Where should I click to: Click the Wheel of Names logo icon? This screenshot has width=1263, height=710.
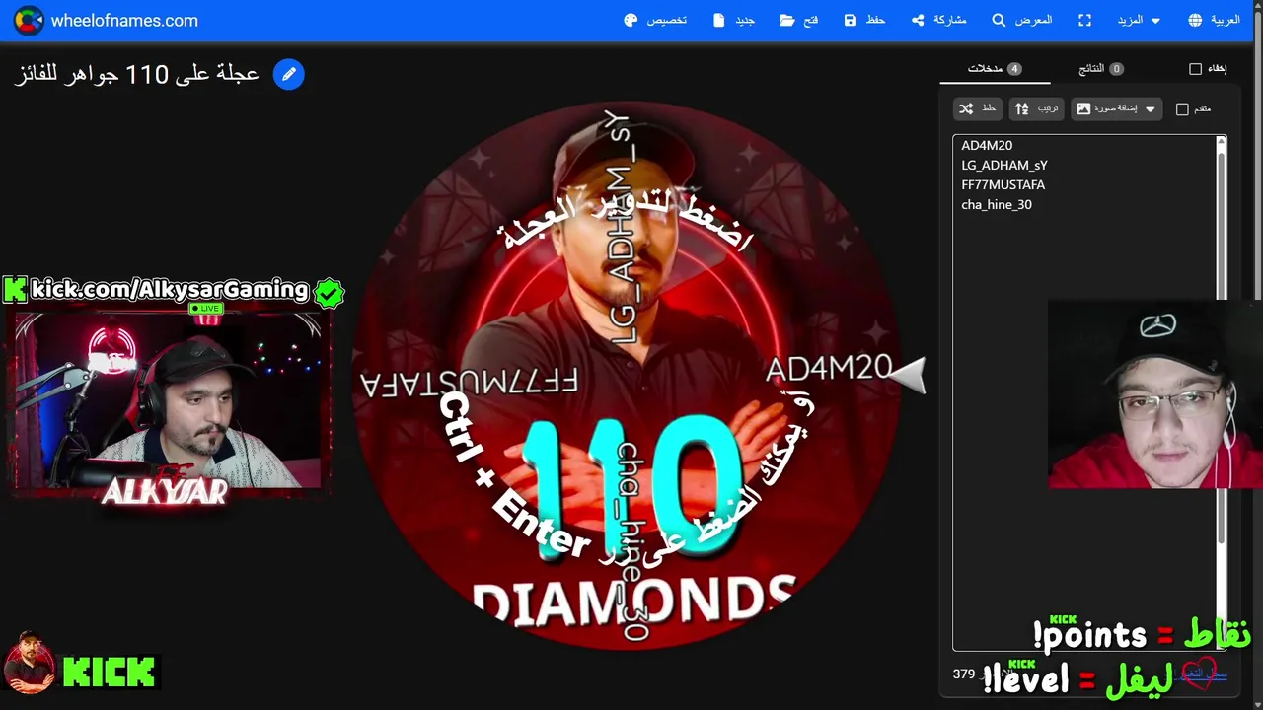(x=29, y=20)
